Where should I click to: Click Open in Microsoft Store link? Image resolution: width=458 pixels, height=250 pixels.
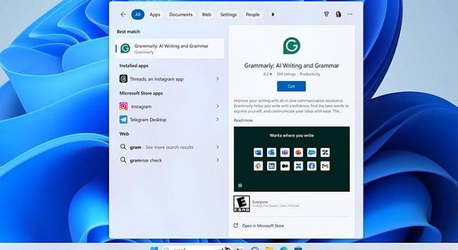click(263, 226)
